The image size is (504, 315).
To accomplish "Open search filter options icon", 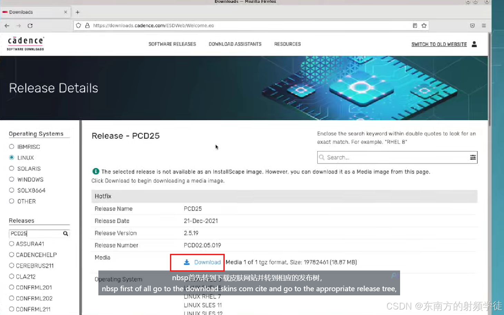I will (473, 157).
